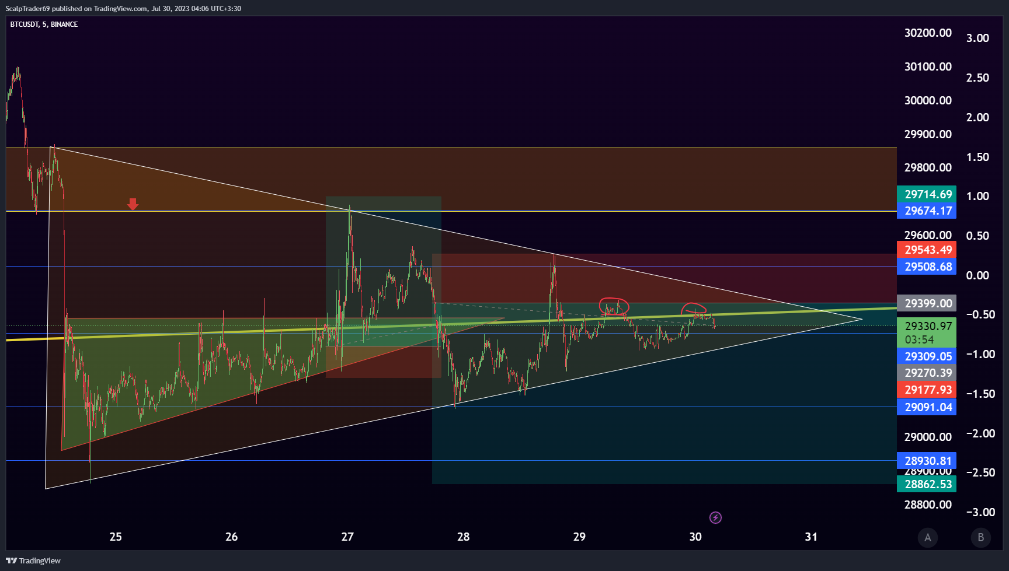Viewport: 1009px width, 571px height.
Task: Click date 26 on the time axis
Action: pos(231,537)
